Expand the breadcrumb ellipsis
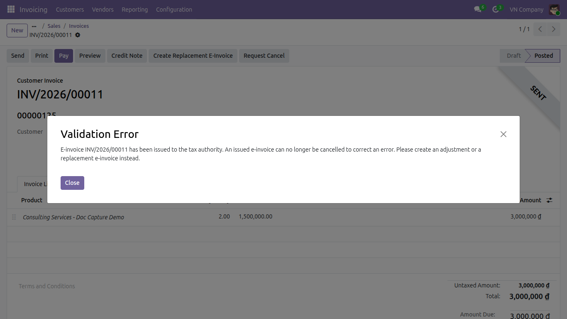Screen dimensions: 567x319 coord(34,26)
